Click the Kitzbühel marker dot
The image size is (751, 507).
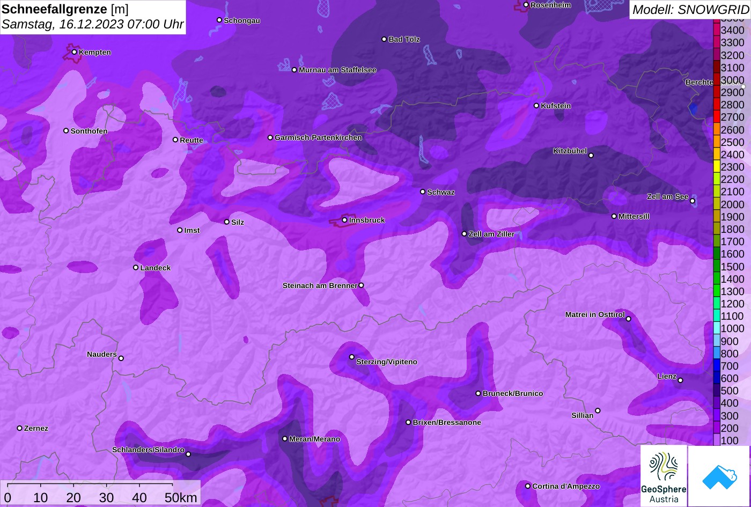click(x=591, y=156)
